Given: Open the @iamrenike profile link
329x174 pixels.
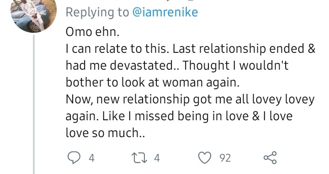Looking at the screenshot, I should [165, 12].
